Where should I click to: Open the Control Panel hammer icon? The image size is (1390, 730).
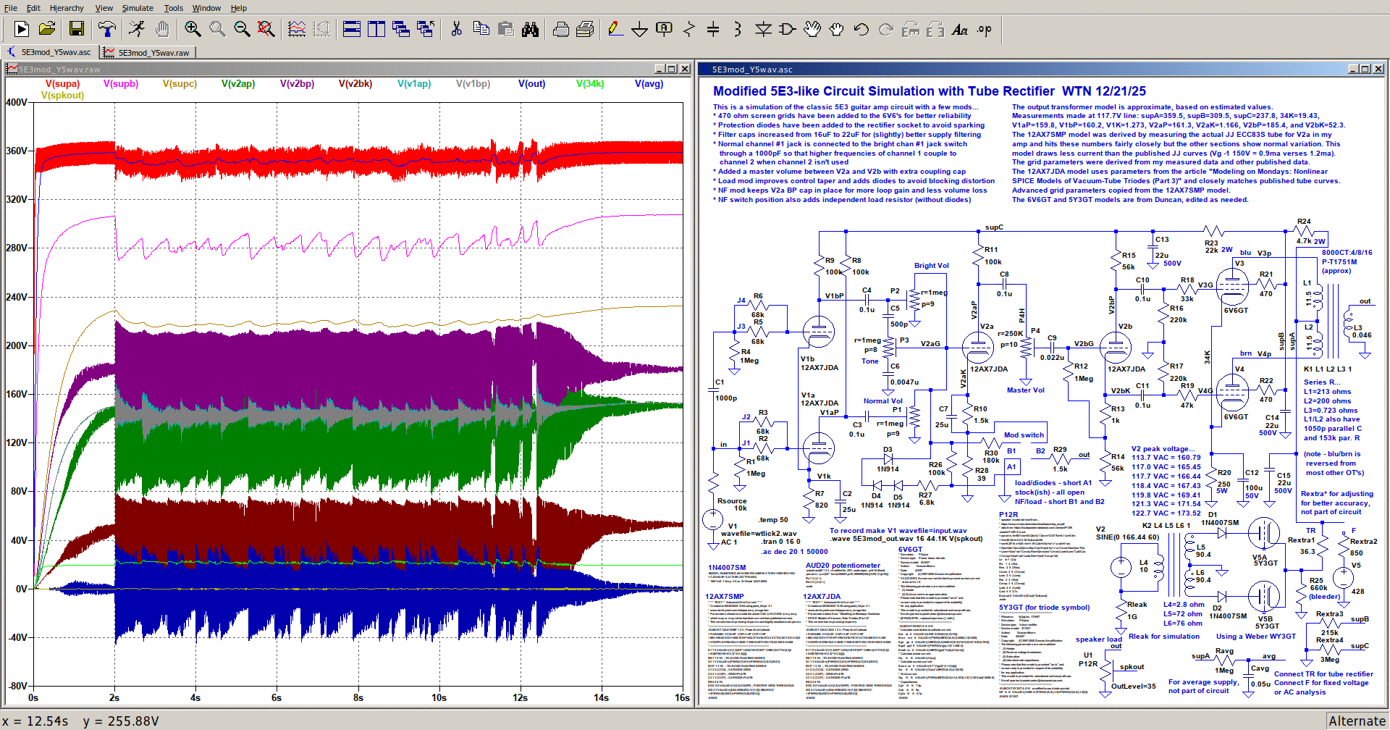[106, 29]
